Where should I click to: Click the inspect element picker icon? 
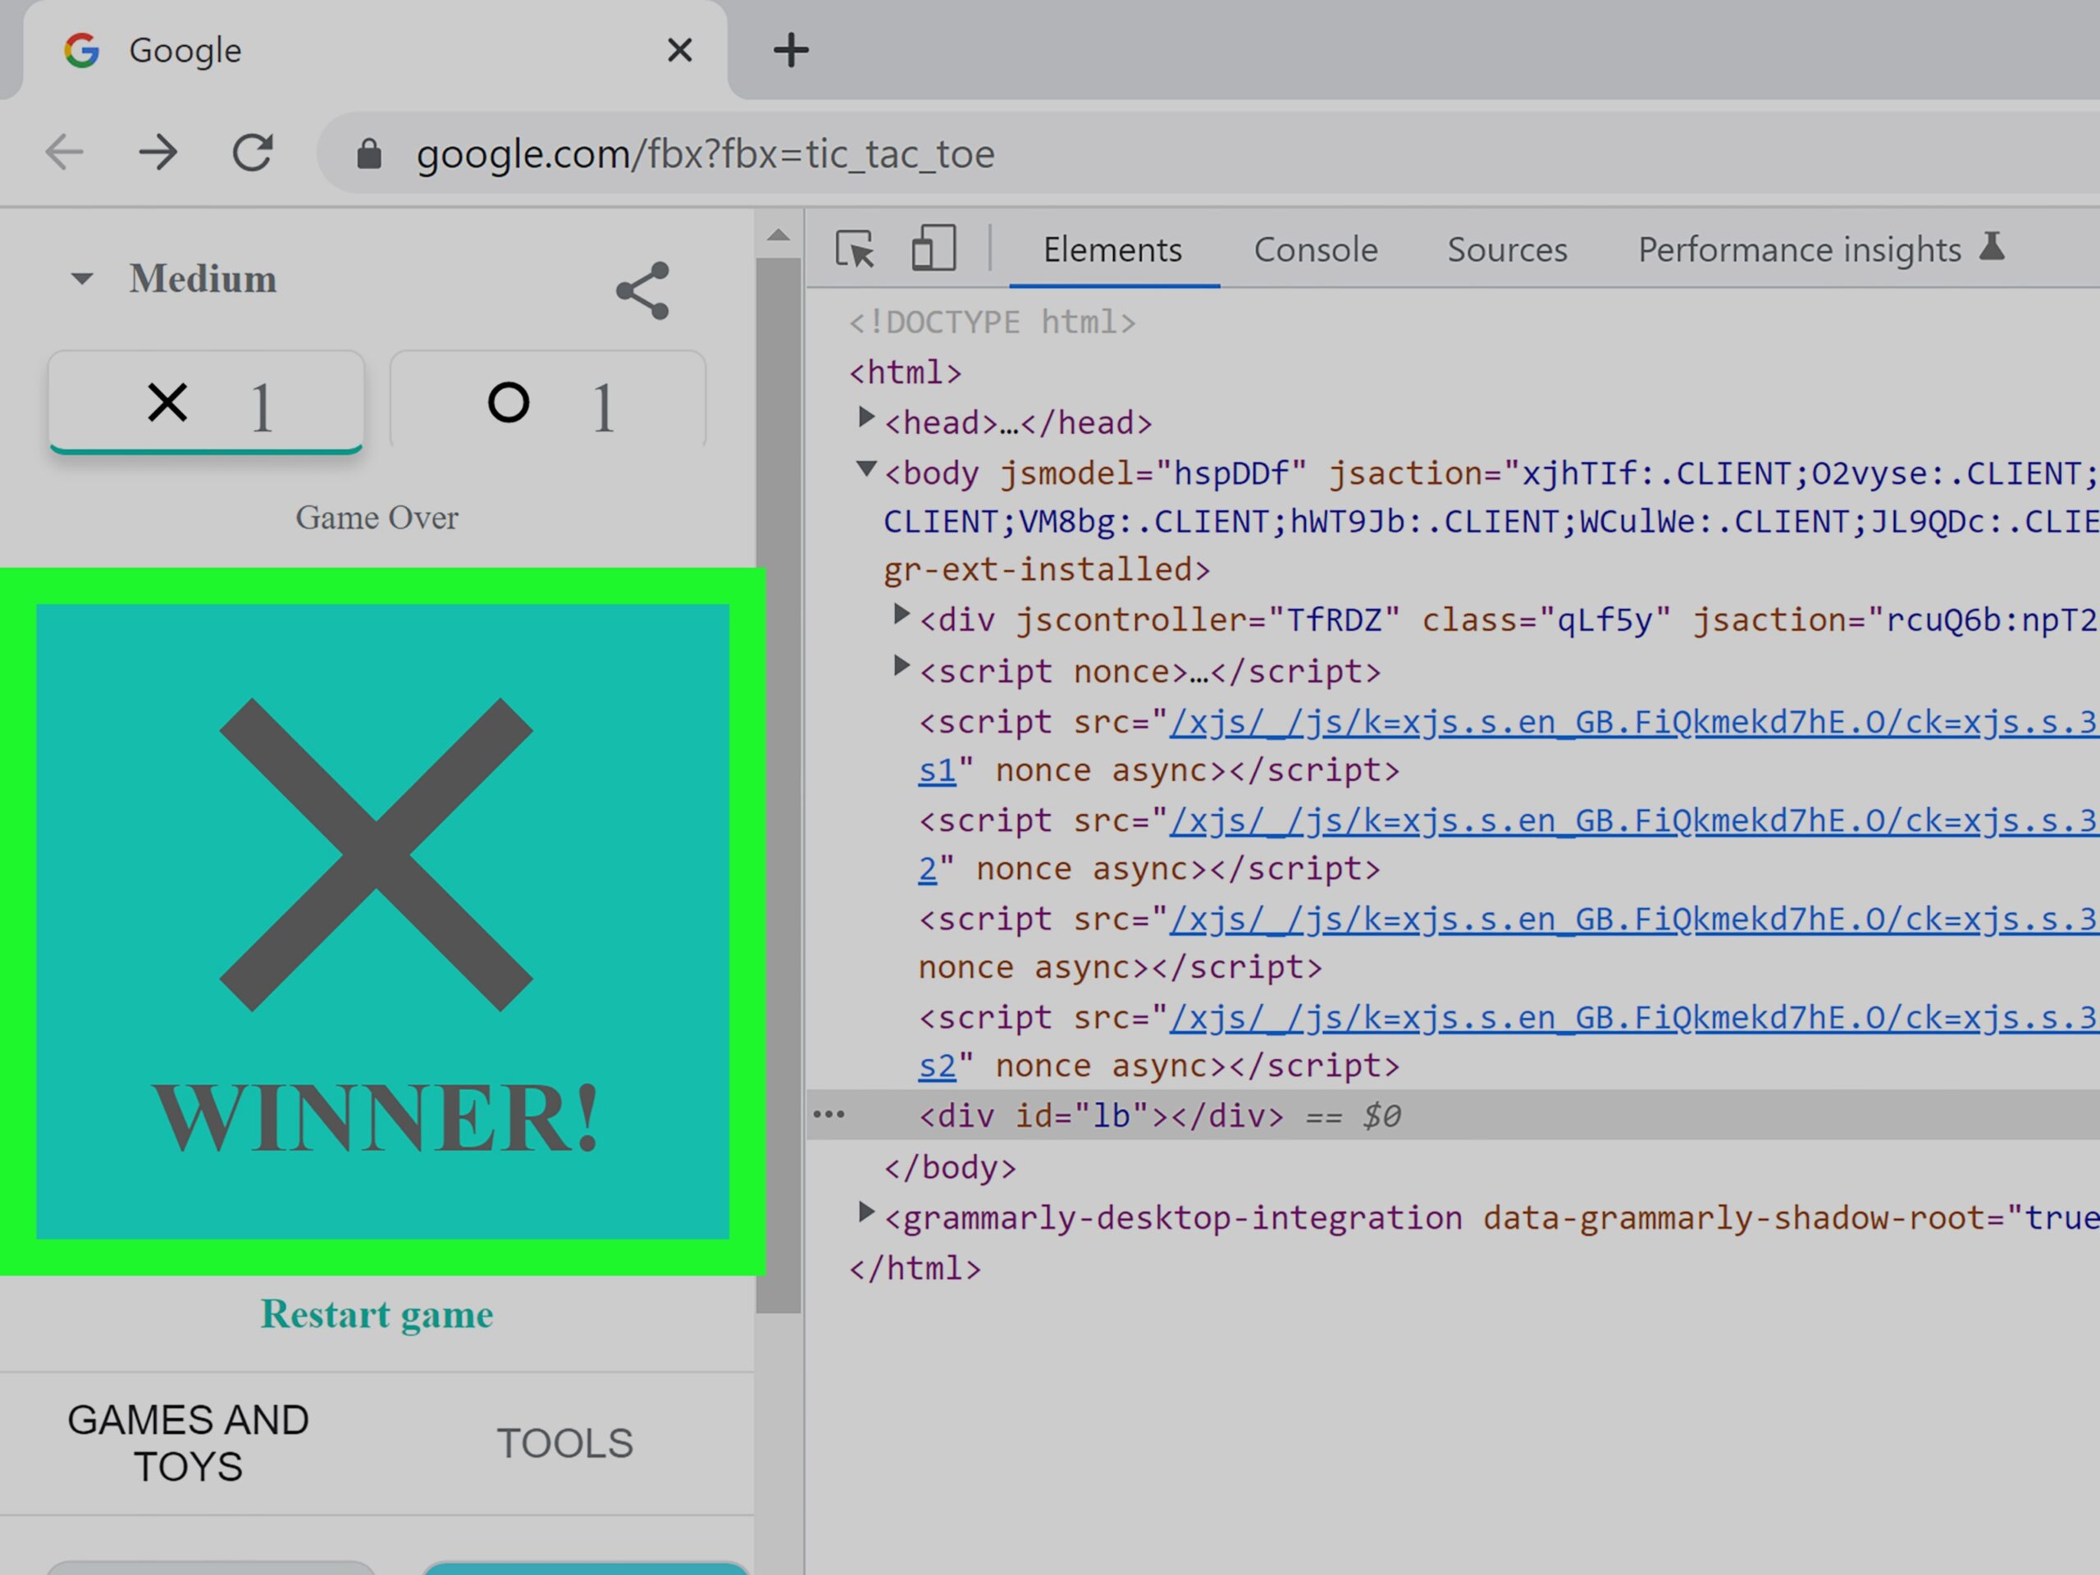click(x=855, y=249)
